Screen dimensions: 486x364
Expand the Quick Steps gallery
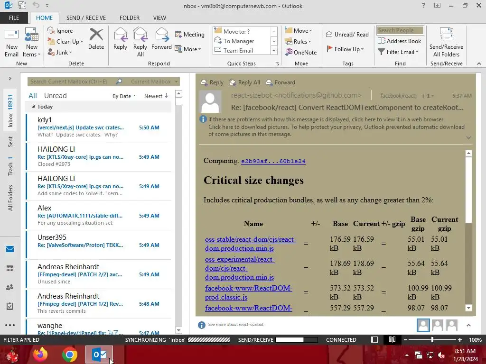coord(274,50)
